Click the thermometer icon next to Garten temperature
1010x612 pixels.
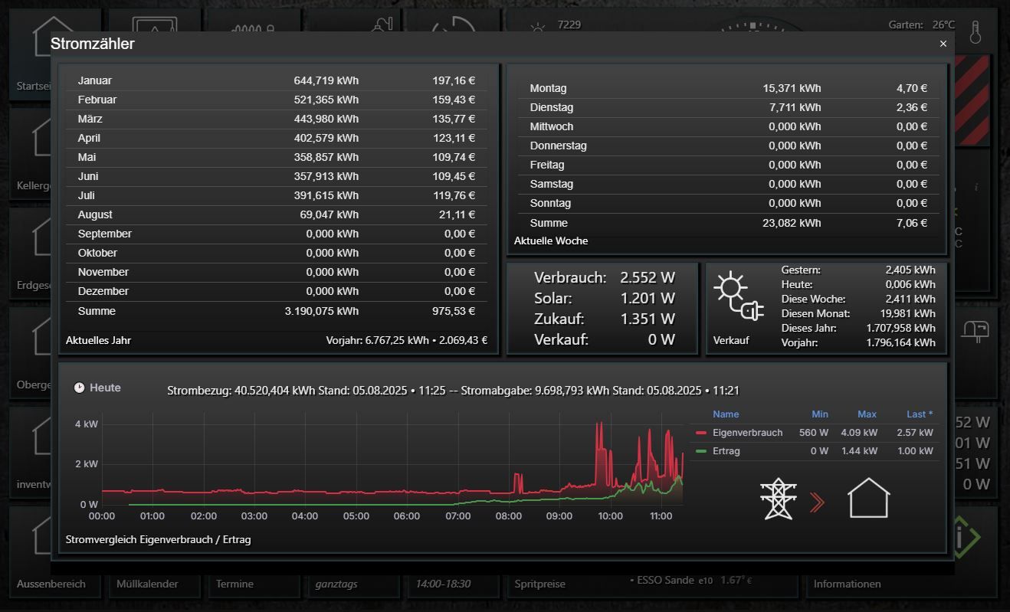coord(975,32)
